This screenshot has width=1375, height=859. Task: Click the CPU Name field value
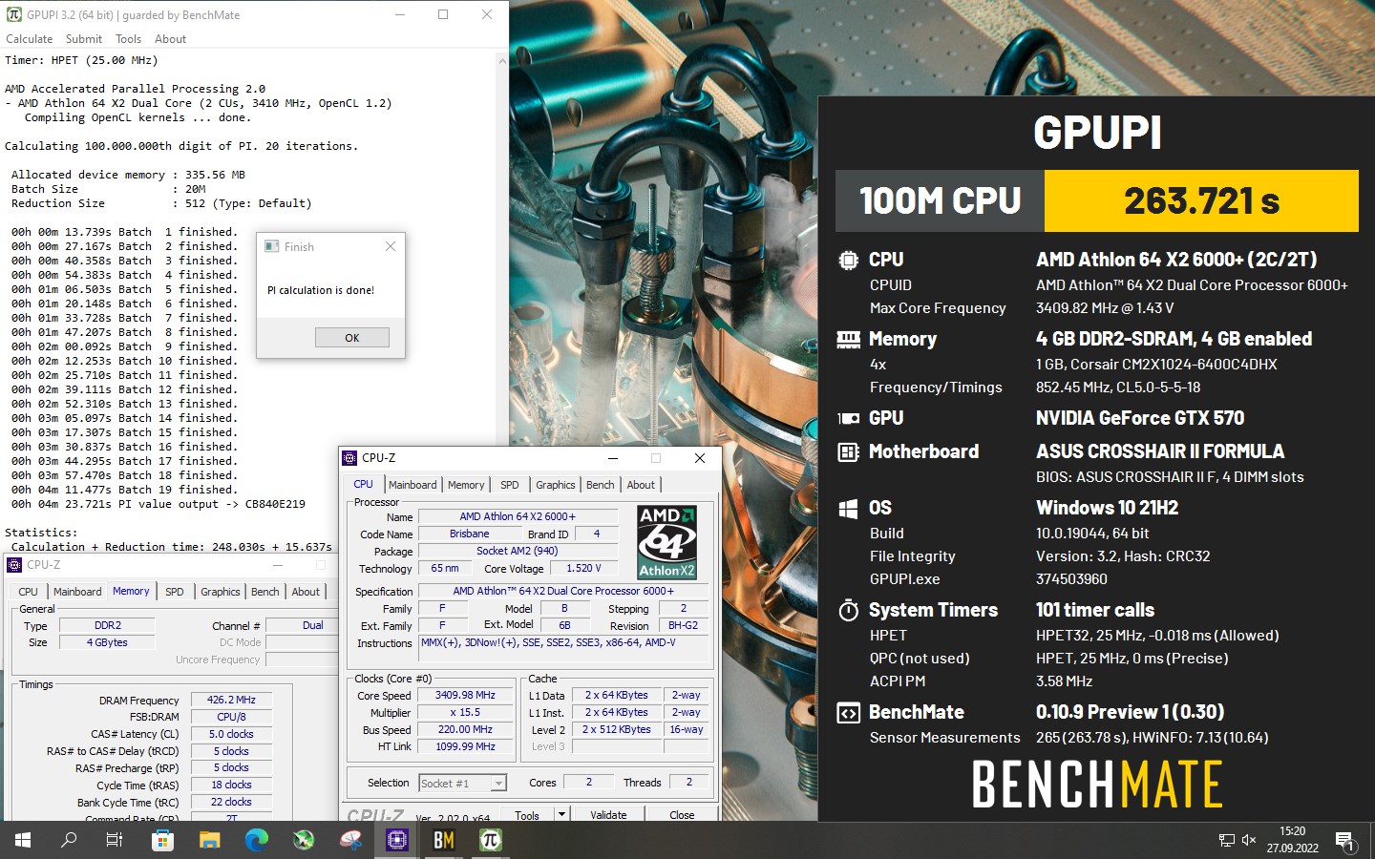click(518, 516)
